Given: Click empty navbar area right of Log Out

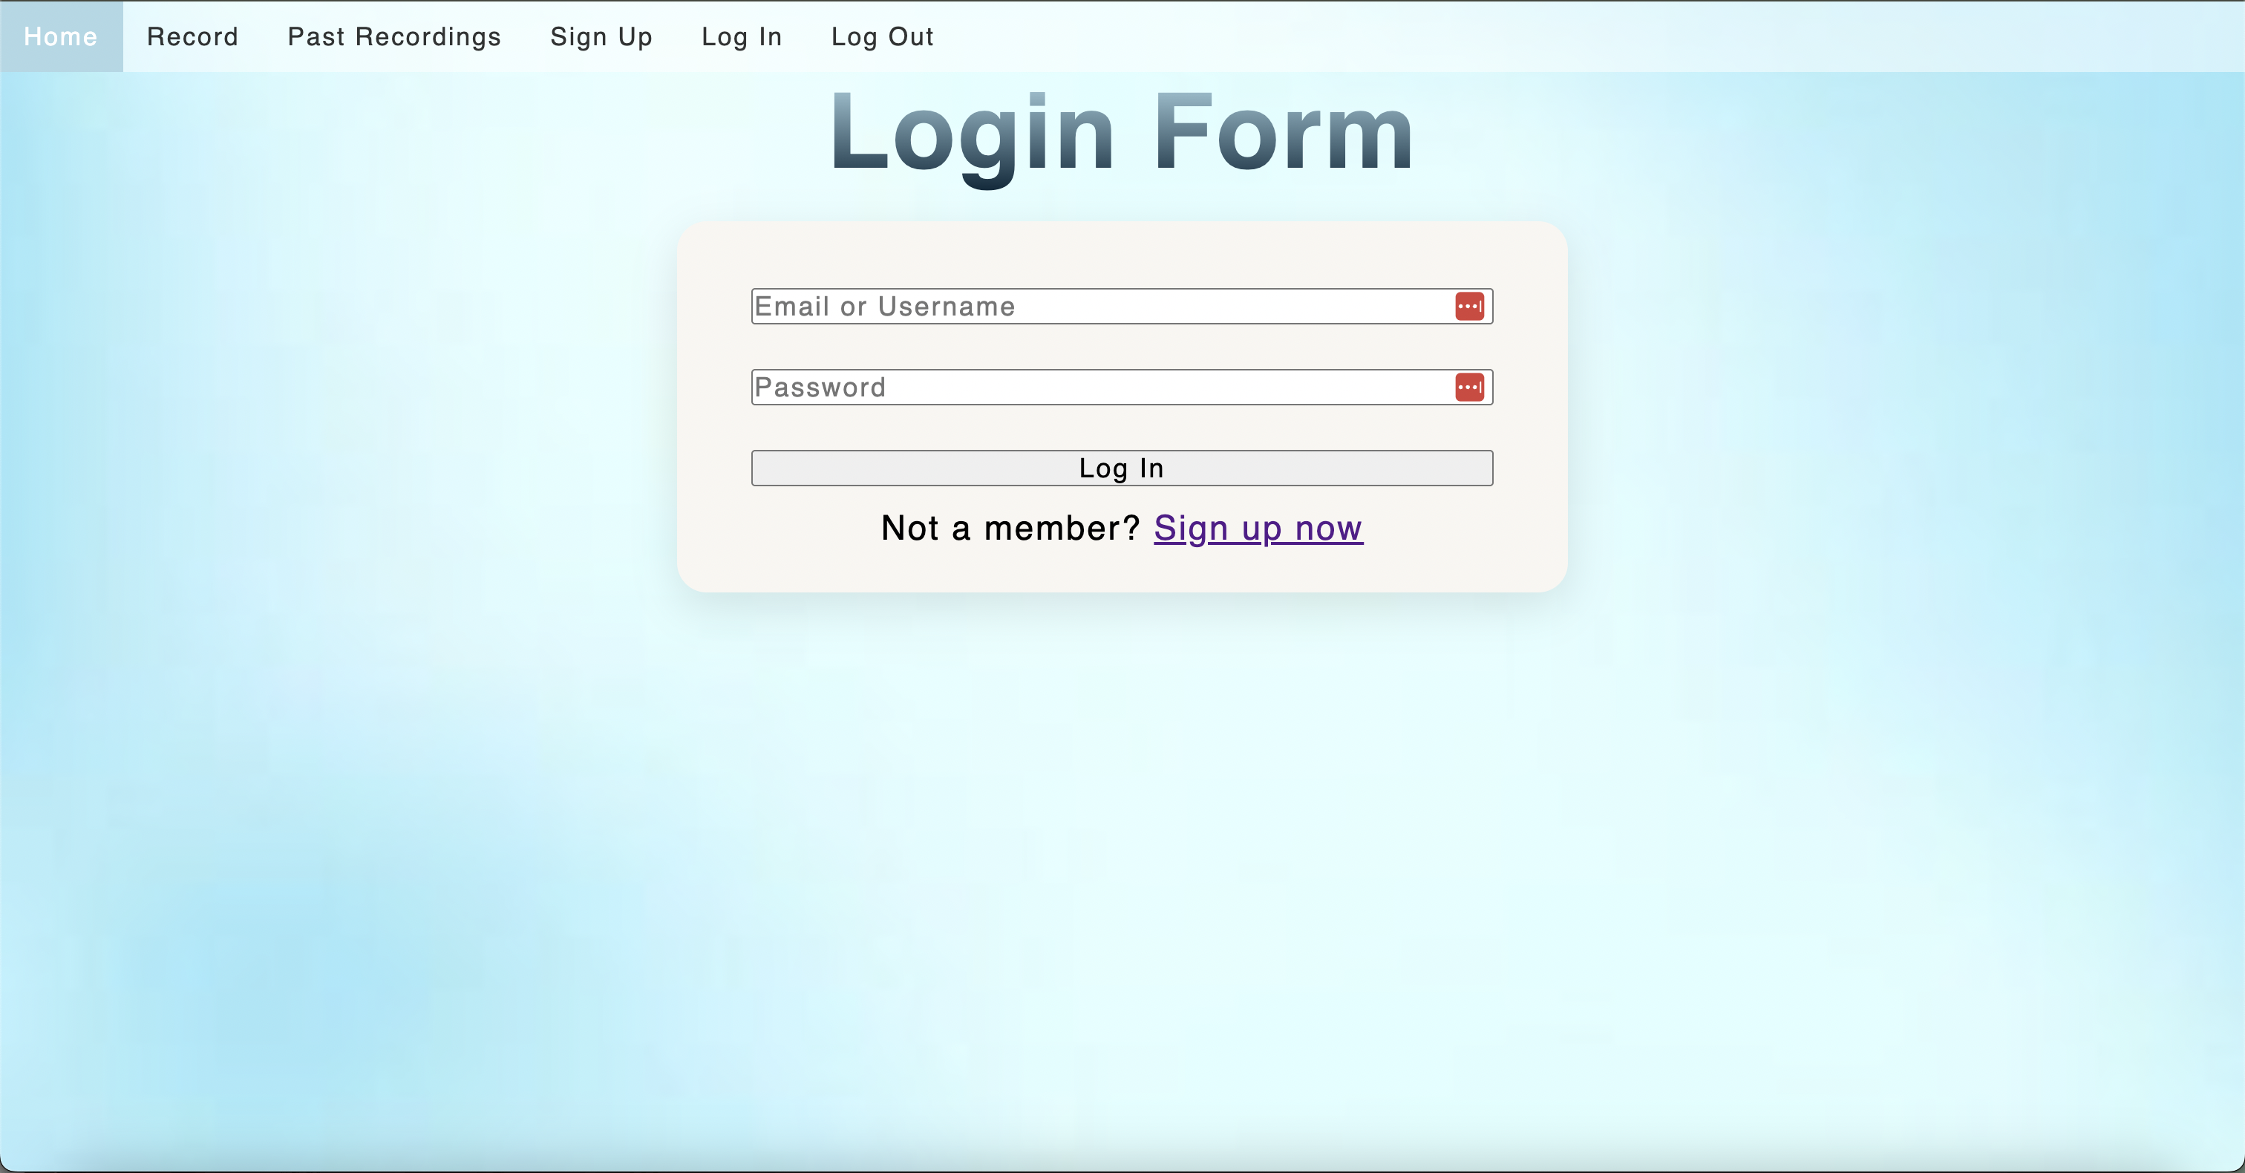Looking at the screenshot, I should [x=1569, y=36].
